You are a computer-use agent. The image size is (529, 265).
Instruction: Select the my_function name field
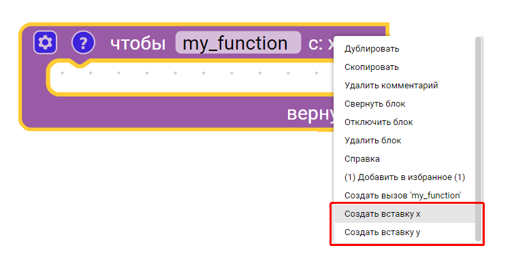pyautogui.click(x=238, y=42)
